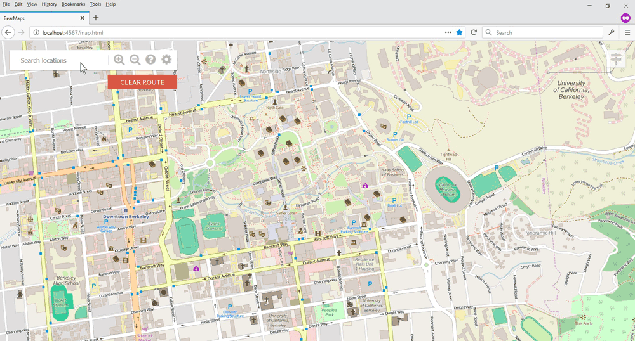Click the Foothill Lot parking icon
This screenshot has height=341, width=635.
click(408, 117)
